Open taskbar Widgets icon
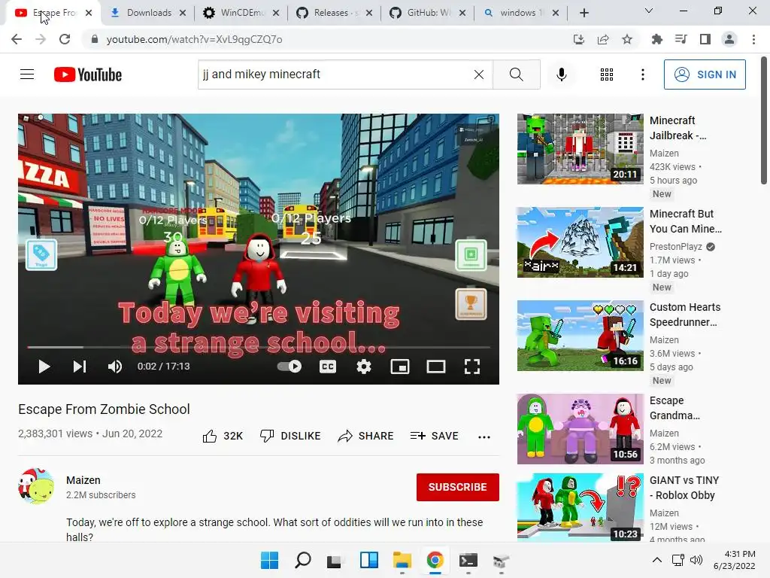 [x=368, y=560]
